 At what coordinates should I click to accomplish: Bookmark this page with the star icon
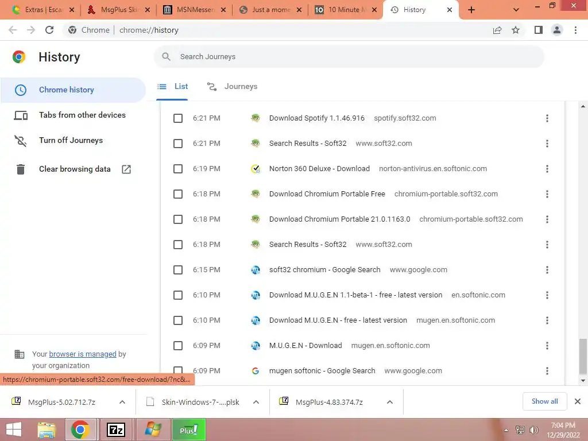[516, 30]
